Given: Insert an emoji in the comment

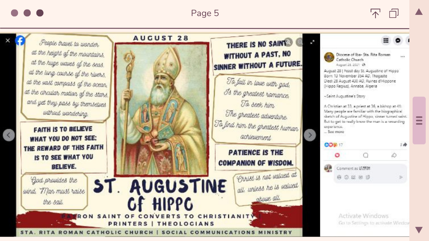Looking at the screenshot, I should tap(346, 177).
